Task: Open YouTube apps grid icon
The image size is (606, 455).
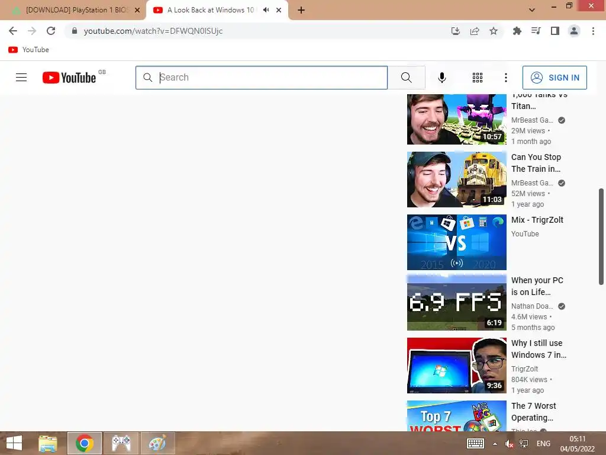Action: coord(478,78)
